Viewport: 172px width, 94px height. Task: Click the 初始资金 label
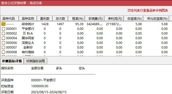(x=7, y=86)
